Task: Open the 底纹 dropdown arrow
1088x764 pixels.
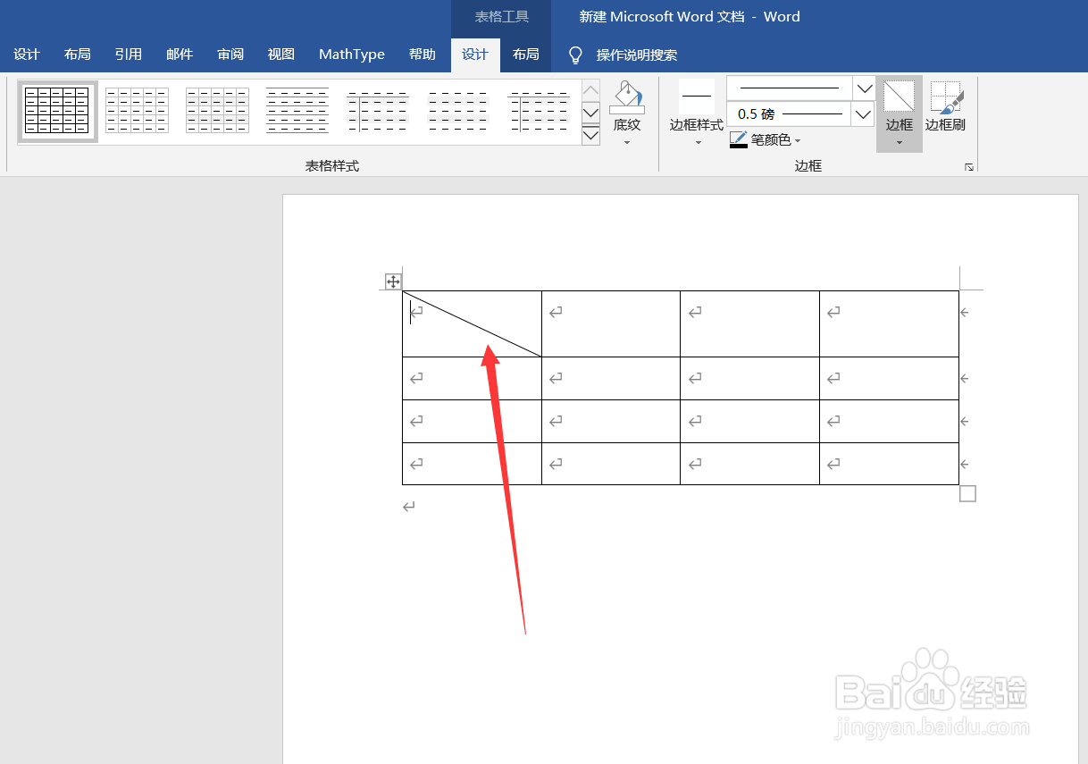Action: [x=627, y=143]
